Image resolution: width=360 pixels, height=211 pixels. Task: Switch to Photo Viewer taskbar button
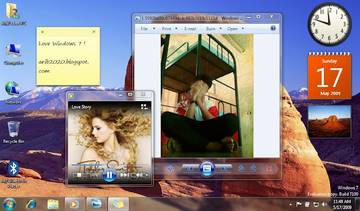[x=96, y=204]
